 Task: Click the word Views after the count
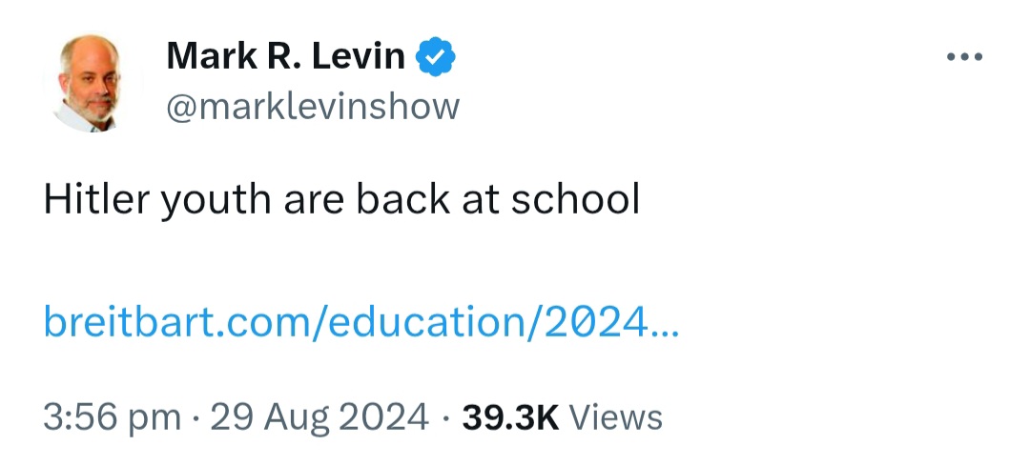pyautogui.click(x=615, y=417)
